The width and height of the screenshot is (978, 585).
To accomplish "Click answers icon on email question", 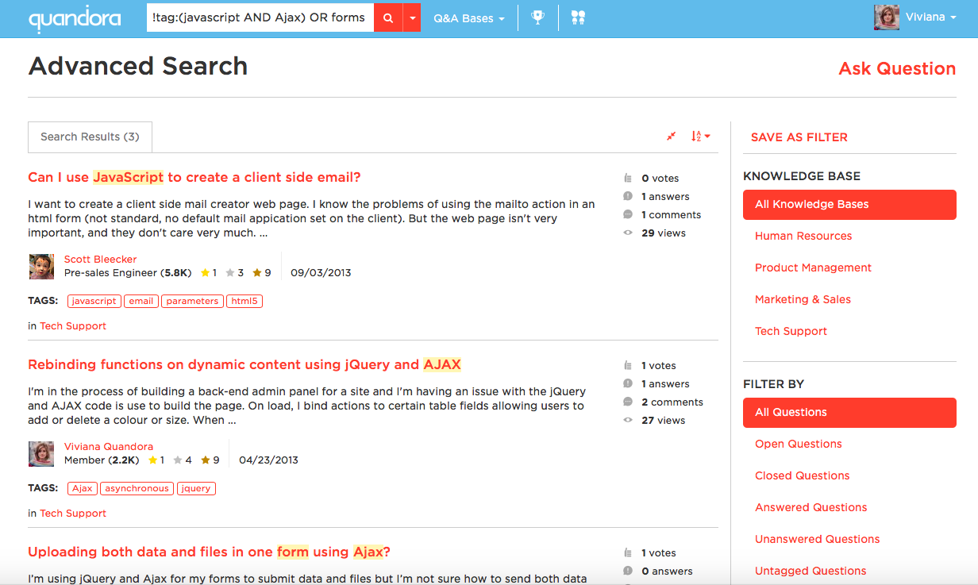I will (x=628, y=196).
